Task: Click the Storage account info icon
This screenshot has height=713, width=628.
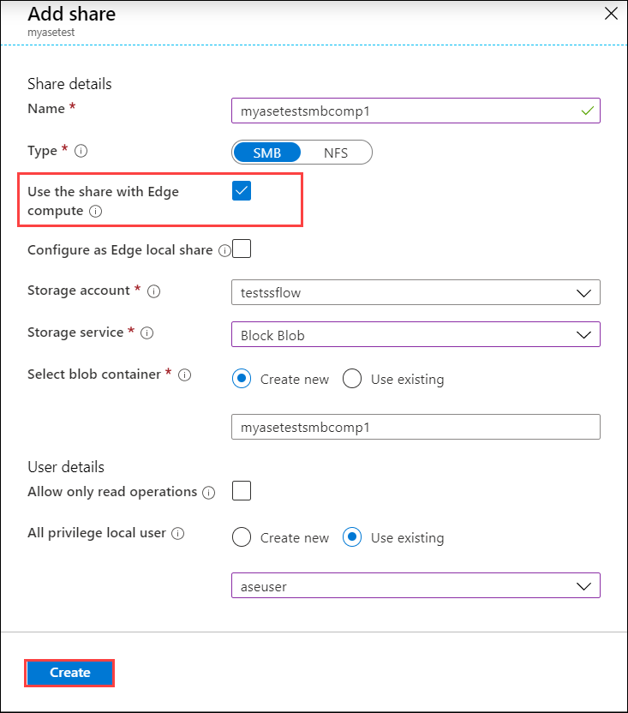Action: click(x=153, y=291)
